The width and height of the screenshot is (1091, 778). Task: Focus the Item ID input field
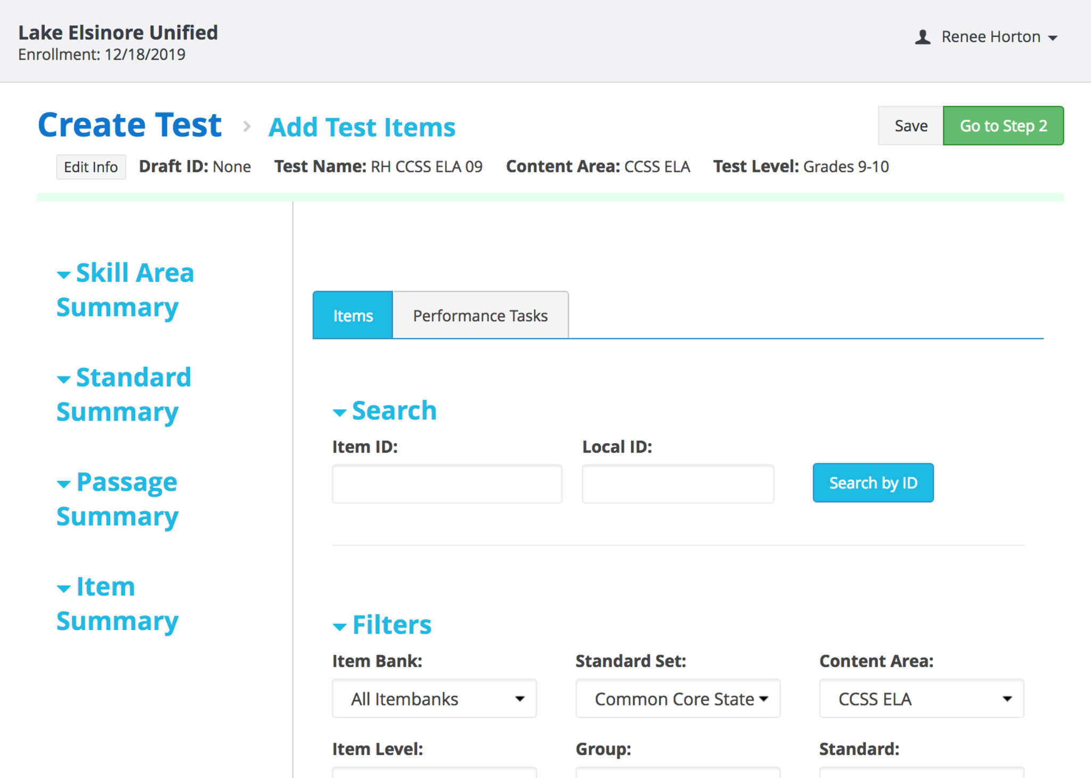[447, 484]
